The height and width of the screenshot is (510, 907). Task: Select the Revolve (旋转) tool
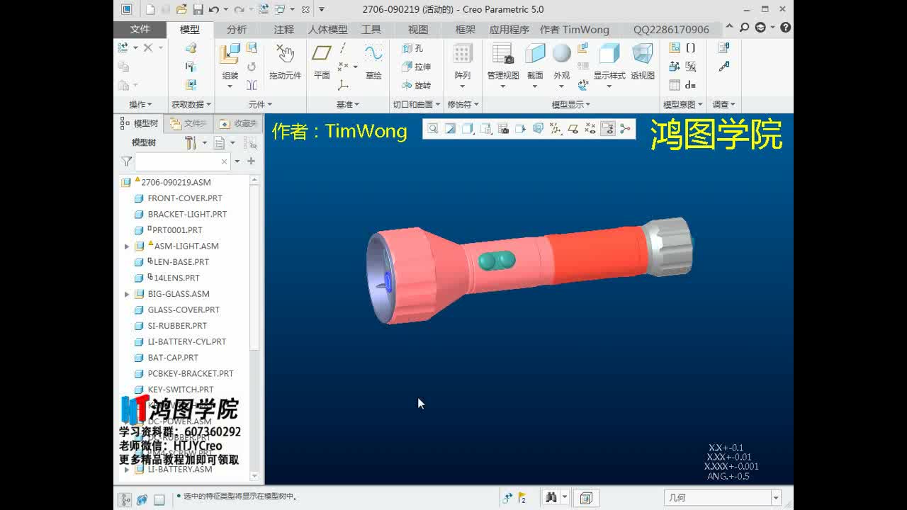tap(416, 85)
